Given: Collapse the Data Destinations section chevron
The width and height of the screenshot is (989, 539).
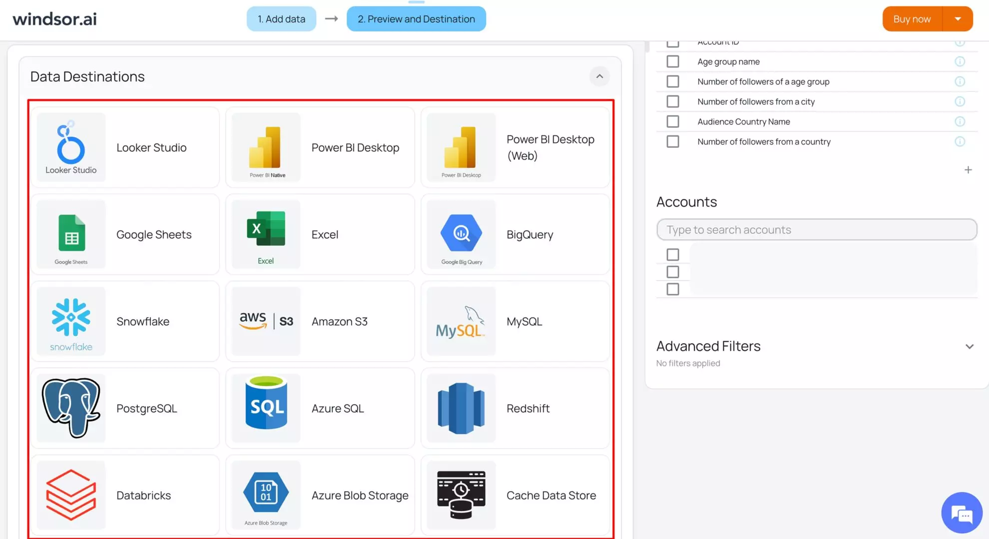Looking at the screenshot, I should pos(599,76).
